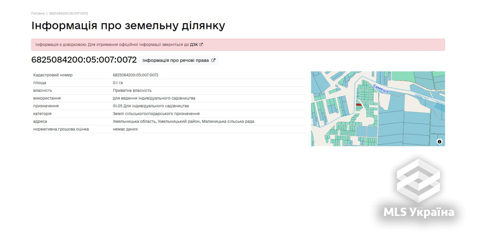Image resolution: width=478 pixels, height=235 pixels.
Task: Click the площа row label
Action: click(x=40, y=83)
